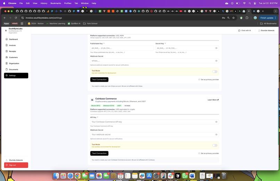Click the red Sign out button
Viewport: 280px width, 181px height.
[16, 165]
